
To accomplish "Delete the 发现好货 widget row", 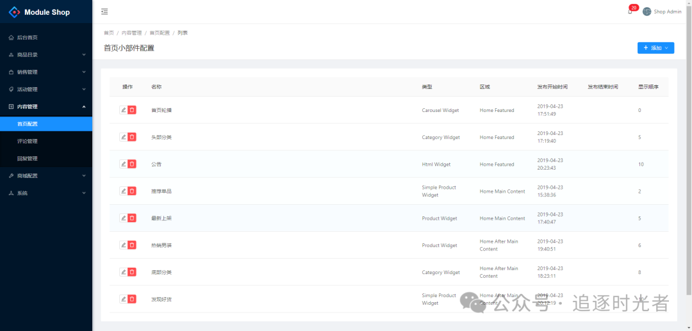I will click(132, 299).
